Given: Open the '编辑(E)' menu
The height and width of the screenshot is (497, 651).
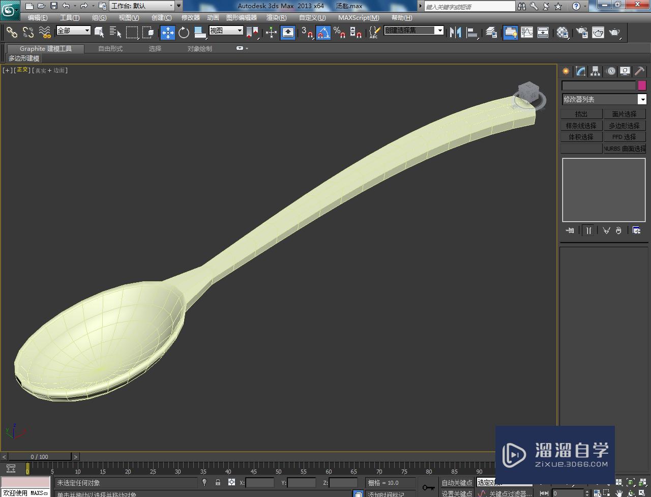Looking at the screenshot, I should click(x=37, y=17).
